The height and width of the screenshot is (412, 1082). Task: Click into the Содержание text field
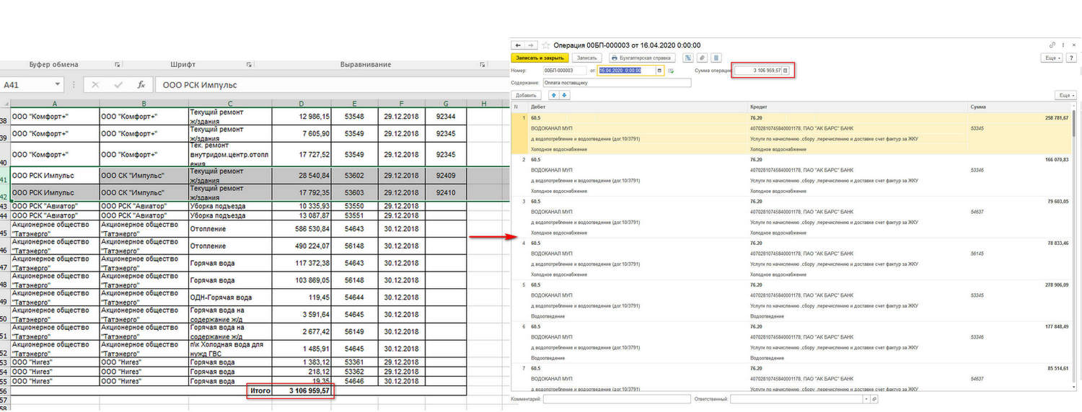617,83
